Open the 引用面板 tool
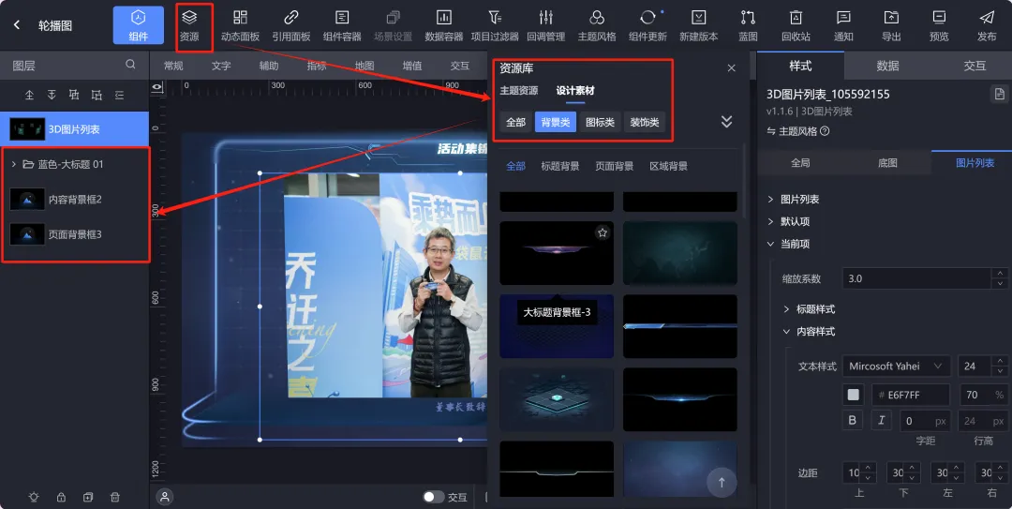The width and height of the screenshot is (1012, 509). coord(291,25)
